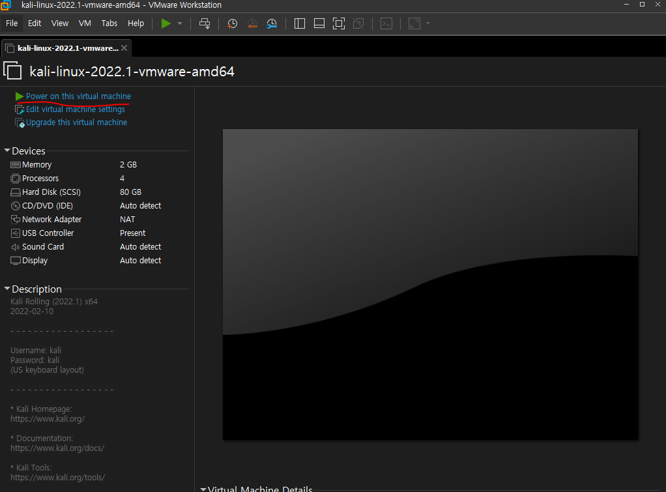The width and height of the screenshot is (666, 492).
Task: Open the VM menu
Action: point(85,23)
